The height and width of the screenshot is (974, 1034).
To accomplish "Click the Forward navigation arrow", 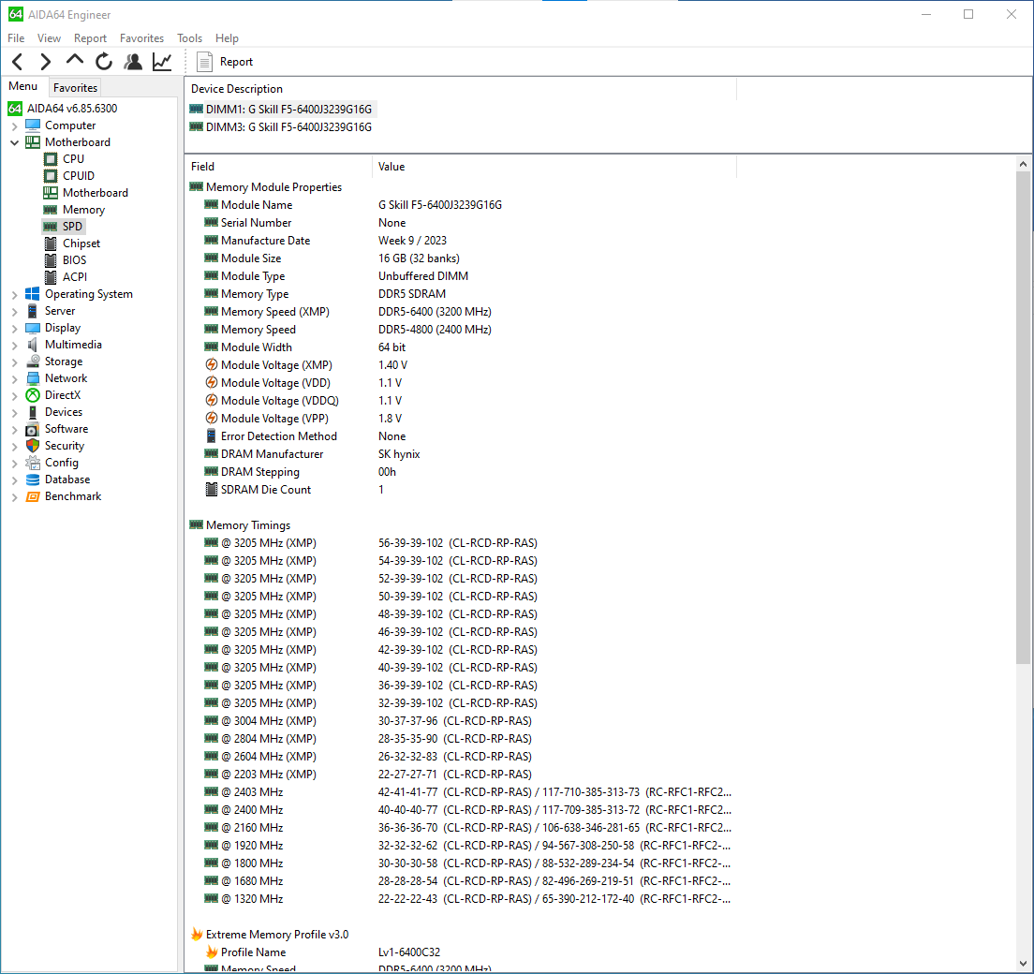I will click(x=45, y=62).
